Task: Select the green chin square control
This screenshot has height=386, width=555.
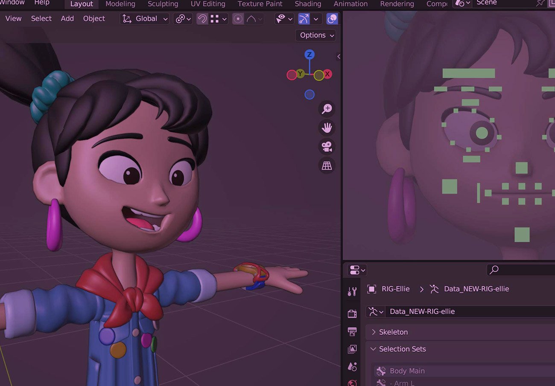Action: pyautogui.click(x=522, y=235)
